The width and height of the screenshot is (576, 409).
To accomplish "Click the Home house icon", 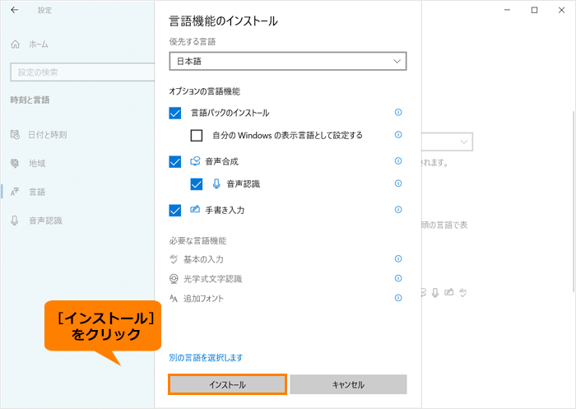I will click(15, 44).
